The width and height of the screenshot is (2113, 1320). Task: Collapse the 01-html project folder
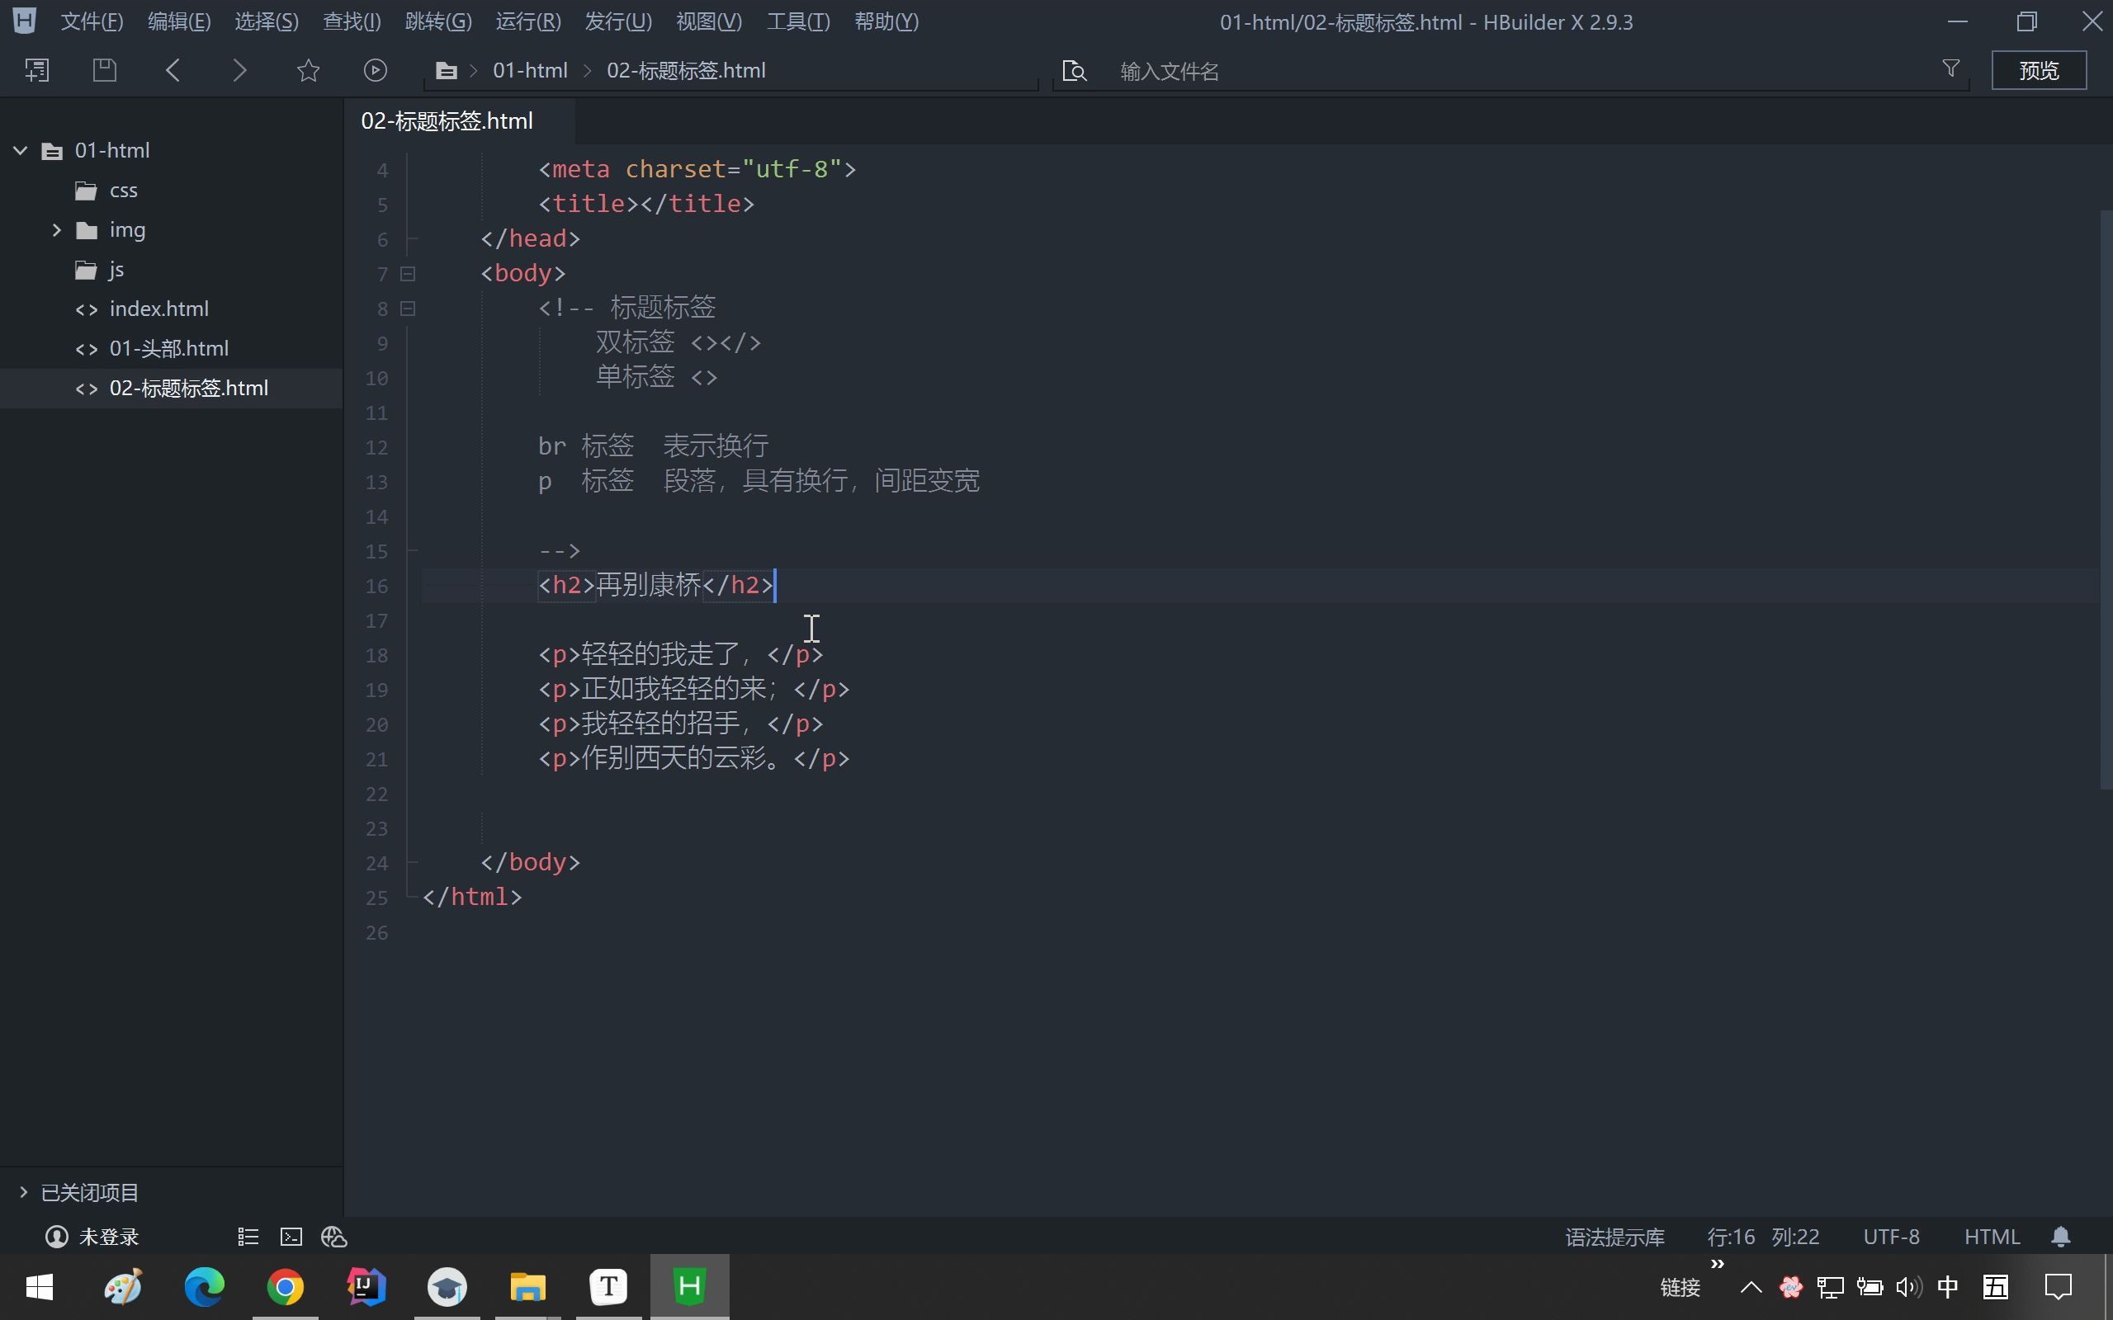[x=21, y=150]
